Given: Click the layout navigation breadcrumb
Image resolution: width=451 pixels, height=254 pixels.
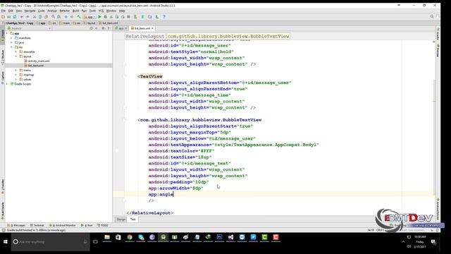Looking at the screenshot, I should (89, 23).
